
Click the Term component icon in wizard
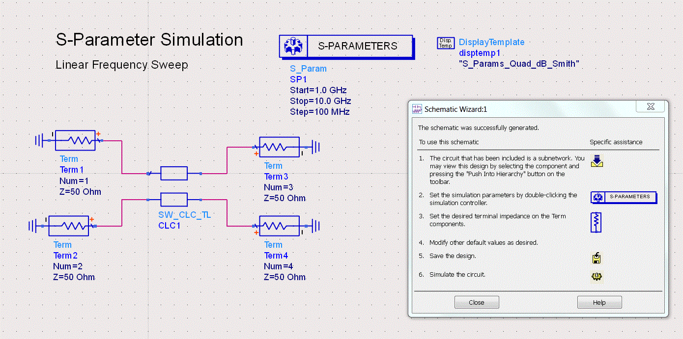pos(596,222)
